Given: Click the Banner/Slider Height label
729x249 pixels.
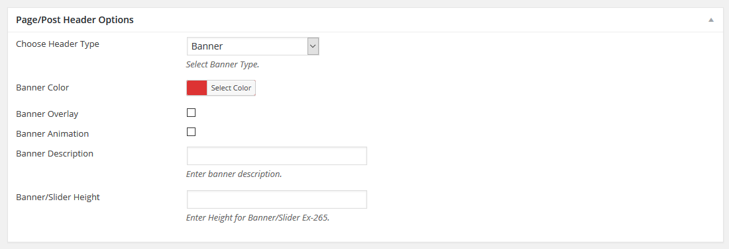Looking at the screenshot, I should 58,197.
